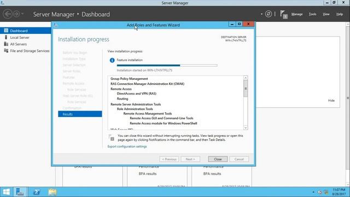
Task: Click Export configuration settings link
Action: click(127, 147)
